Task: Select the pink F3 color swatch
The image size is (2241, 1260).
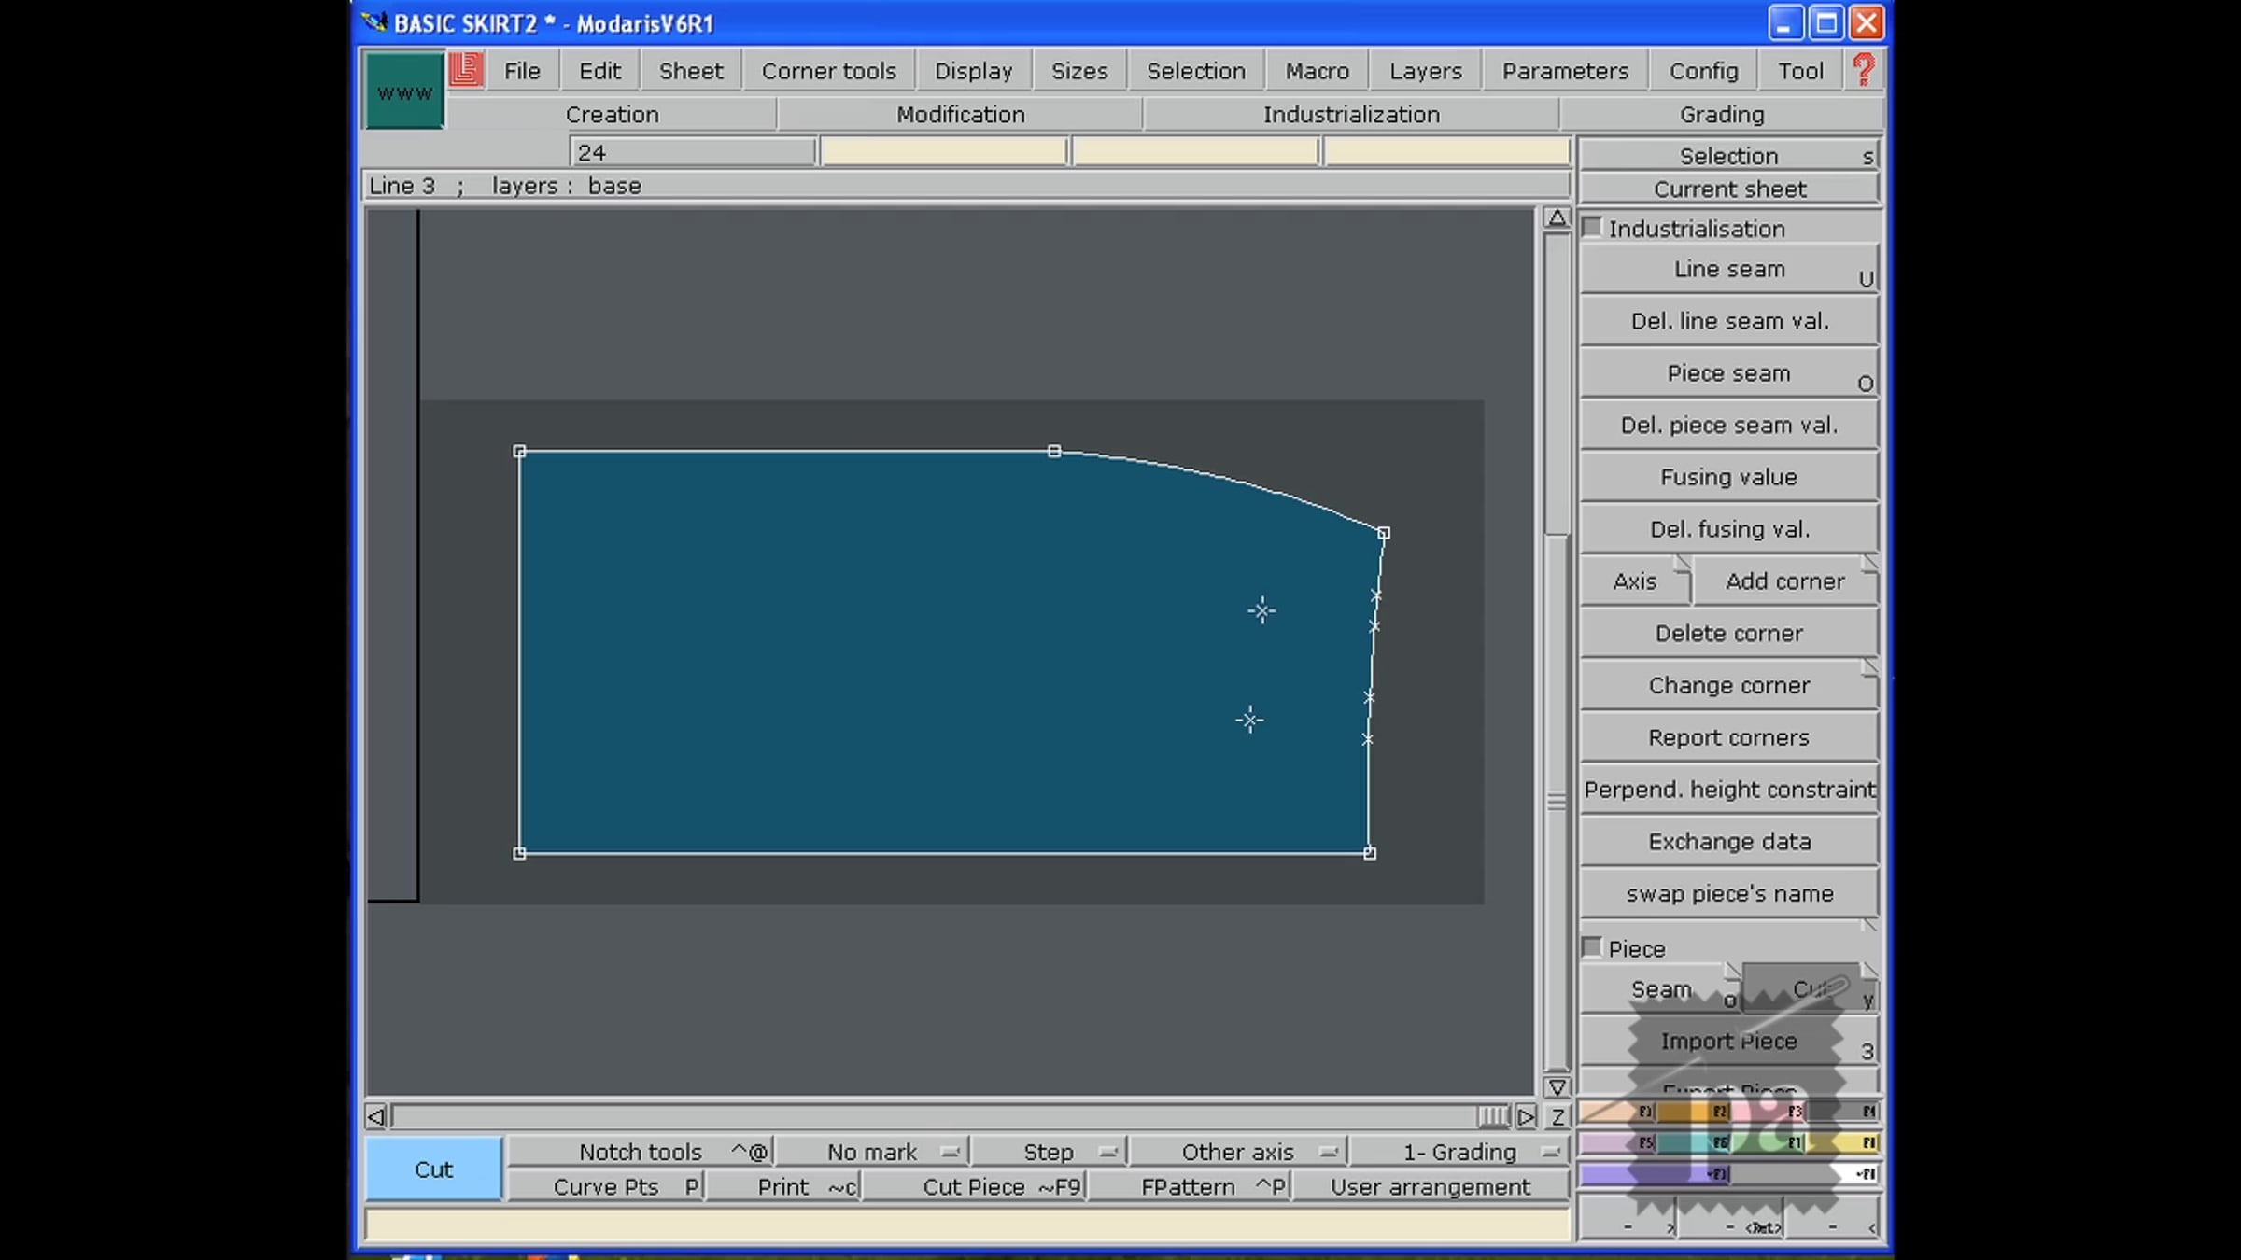Action: pos(1776,1111)
